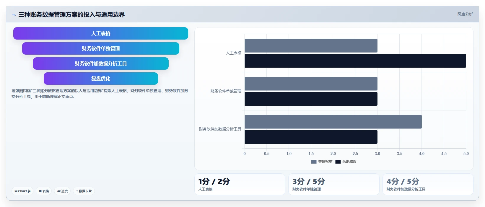The image size is (485, 207).
Task: Click the x-axis tick label 3.0
Action: (x=377, y=154)
